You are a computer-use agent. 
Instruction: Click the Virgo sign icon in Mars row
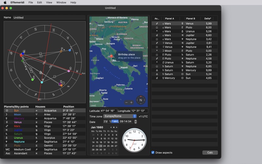pyautogui.click(x=36, y=126)
